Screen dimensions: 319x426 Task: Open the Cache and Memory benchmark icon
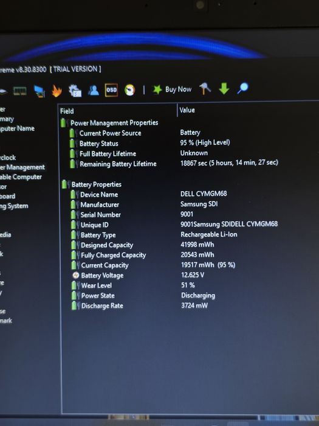20,91
